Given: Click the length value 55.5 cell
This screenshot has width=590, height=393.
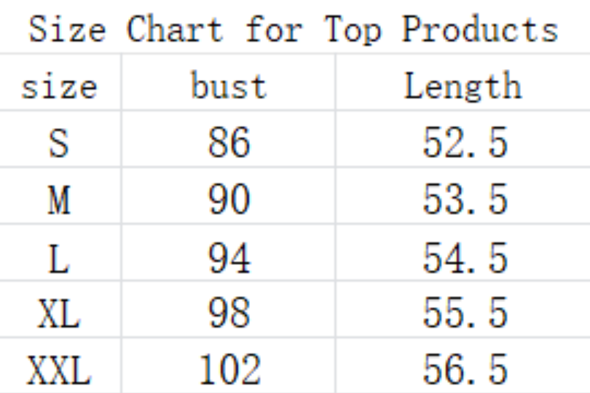Looking at the screenshot, I should point(465,313).
